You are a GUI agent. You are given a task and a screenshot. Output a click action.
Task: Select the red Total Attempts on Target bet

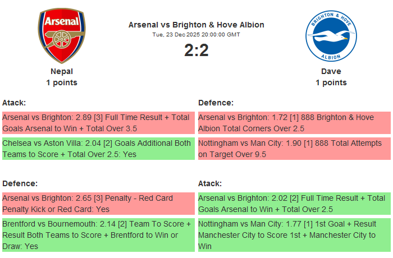tap(294, 149)
